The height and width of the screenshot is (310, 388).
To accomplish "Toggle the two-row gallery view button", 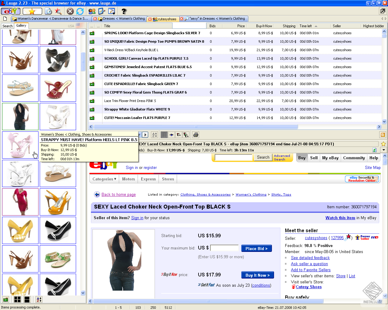I will pyautogui.click(x=27, y=299).
